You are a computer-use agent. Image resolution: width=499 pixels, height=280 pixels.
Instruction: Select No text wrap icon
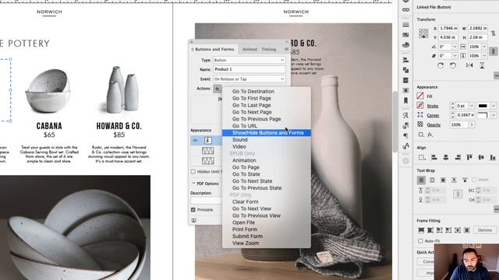click(x=421, y=180)
